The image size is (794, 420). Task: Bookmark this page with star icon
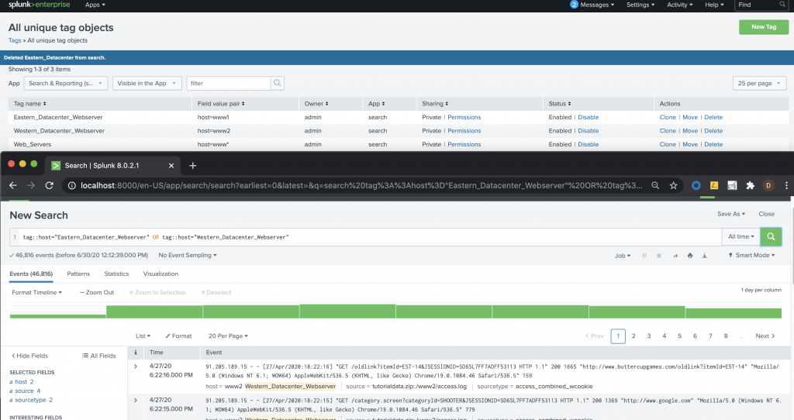pos(673,185)
